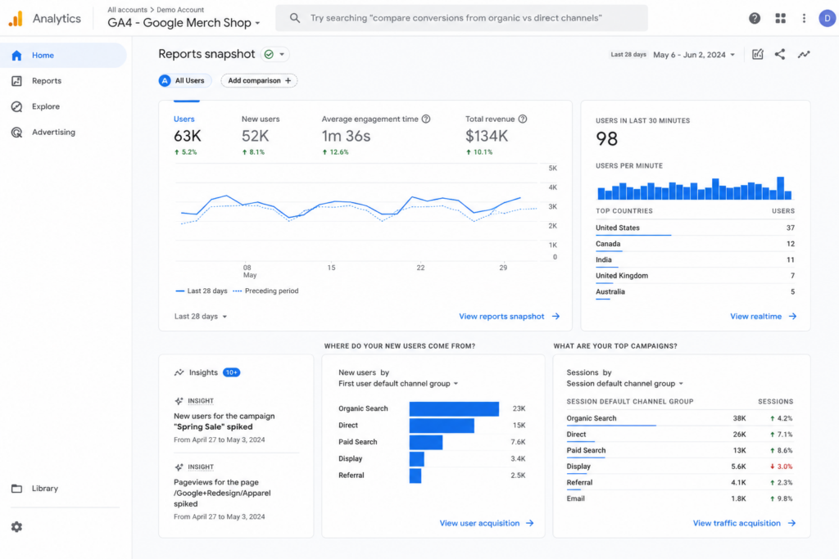Image resolution: width=839 pixels, height=559 pixels.
Task: Toggle the All Users comparison chip
Action: click(184, 81)
